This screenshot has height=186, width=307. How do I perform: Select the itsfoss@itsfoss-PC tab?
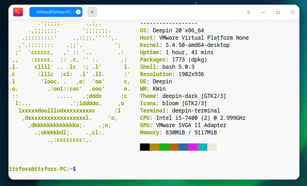(x=56, y=12)
